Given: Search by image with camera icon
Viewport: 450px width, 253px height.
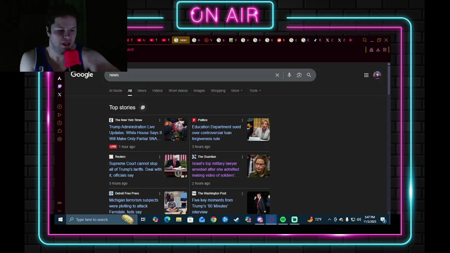Looking at the screenshot, I should point(299,75).
